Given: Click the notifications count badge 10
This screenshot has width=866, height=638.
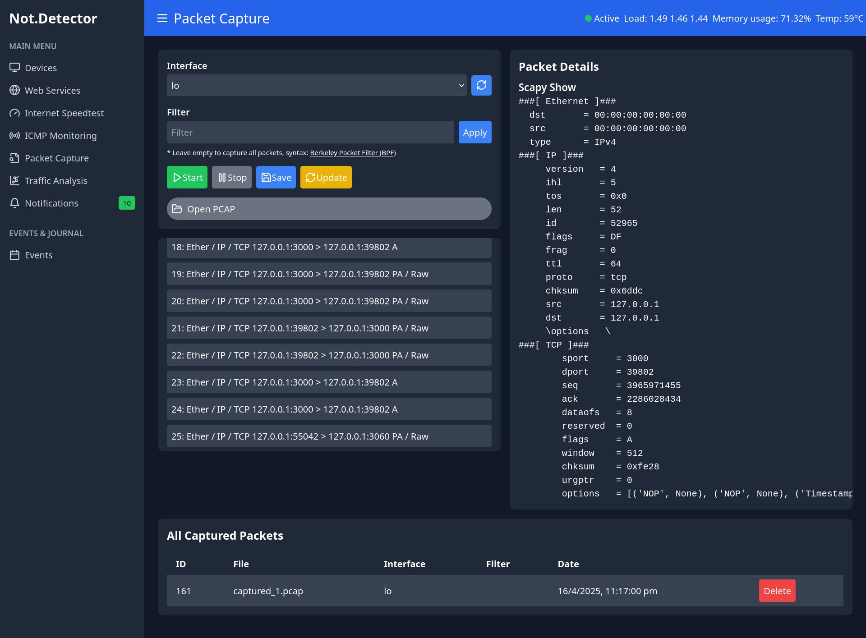Looking at the screenshot, I should click(x=127, y=203).
